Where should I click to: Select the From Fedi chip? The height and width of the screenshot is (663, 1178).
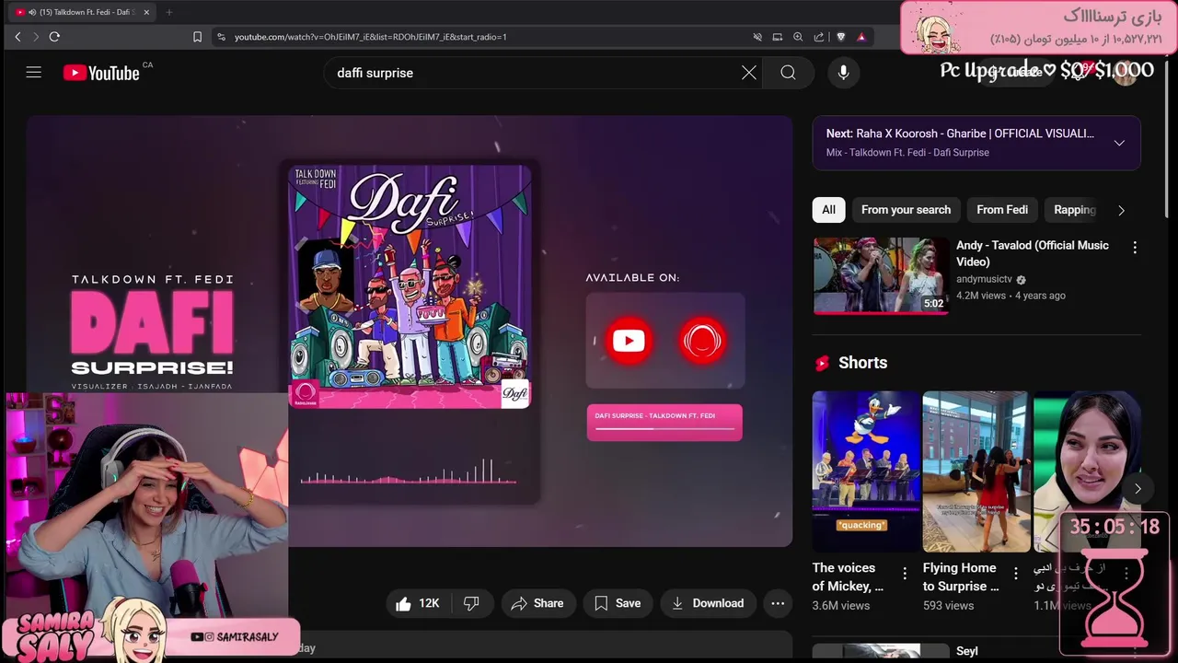[1002, 210]
